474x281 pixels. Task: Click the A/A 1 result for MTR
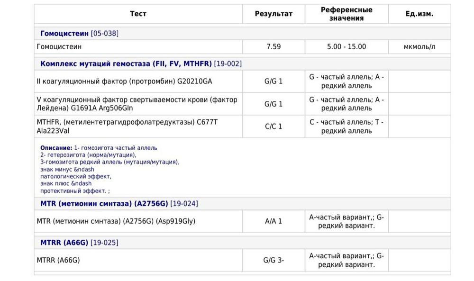[273, 221]
